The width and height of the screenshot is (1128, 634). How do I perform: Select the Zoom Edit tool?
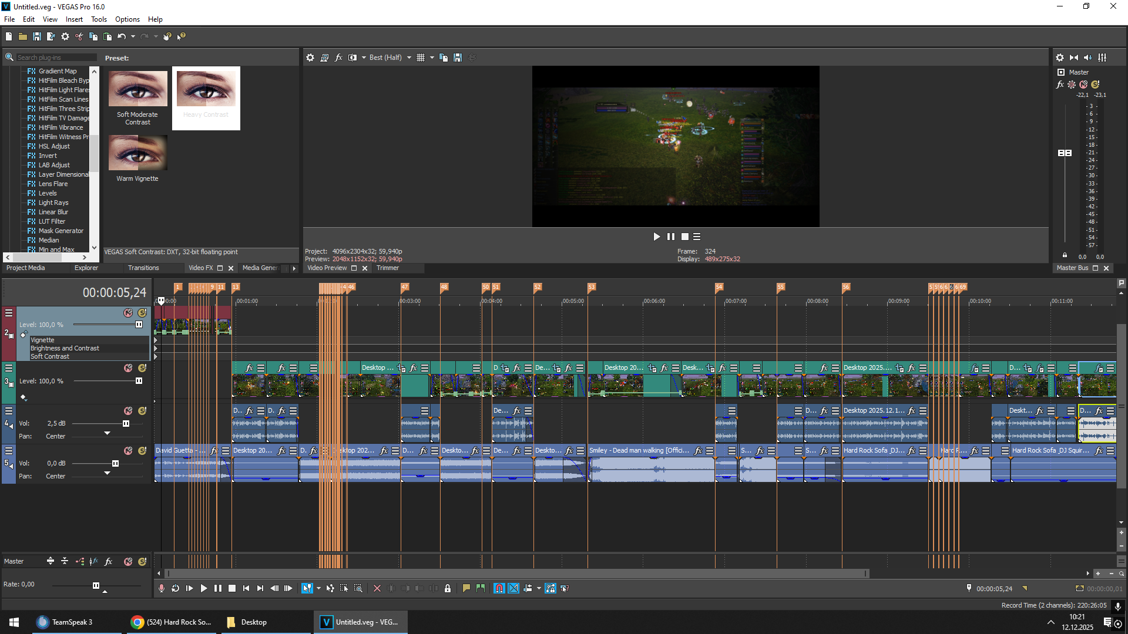(358, 588)
